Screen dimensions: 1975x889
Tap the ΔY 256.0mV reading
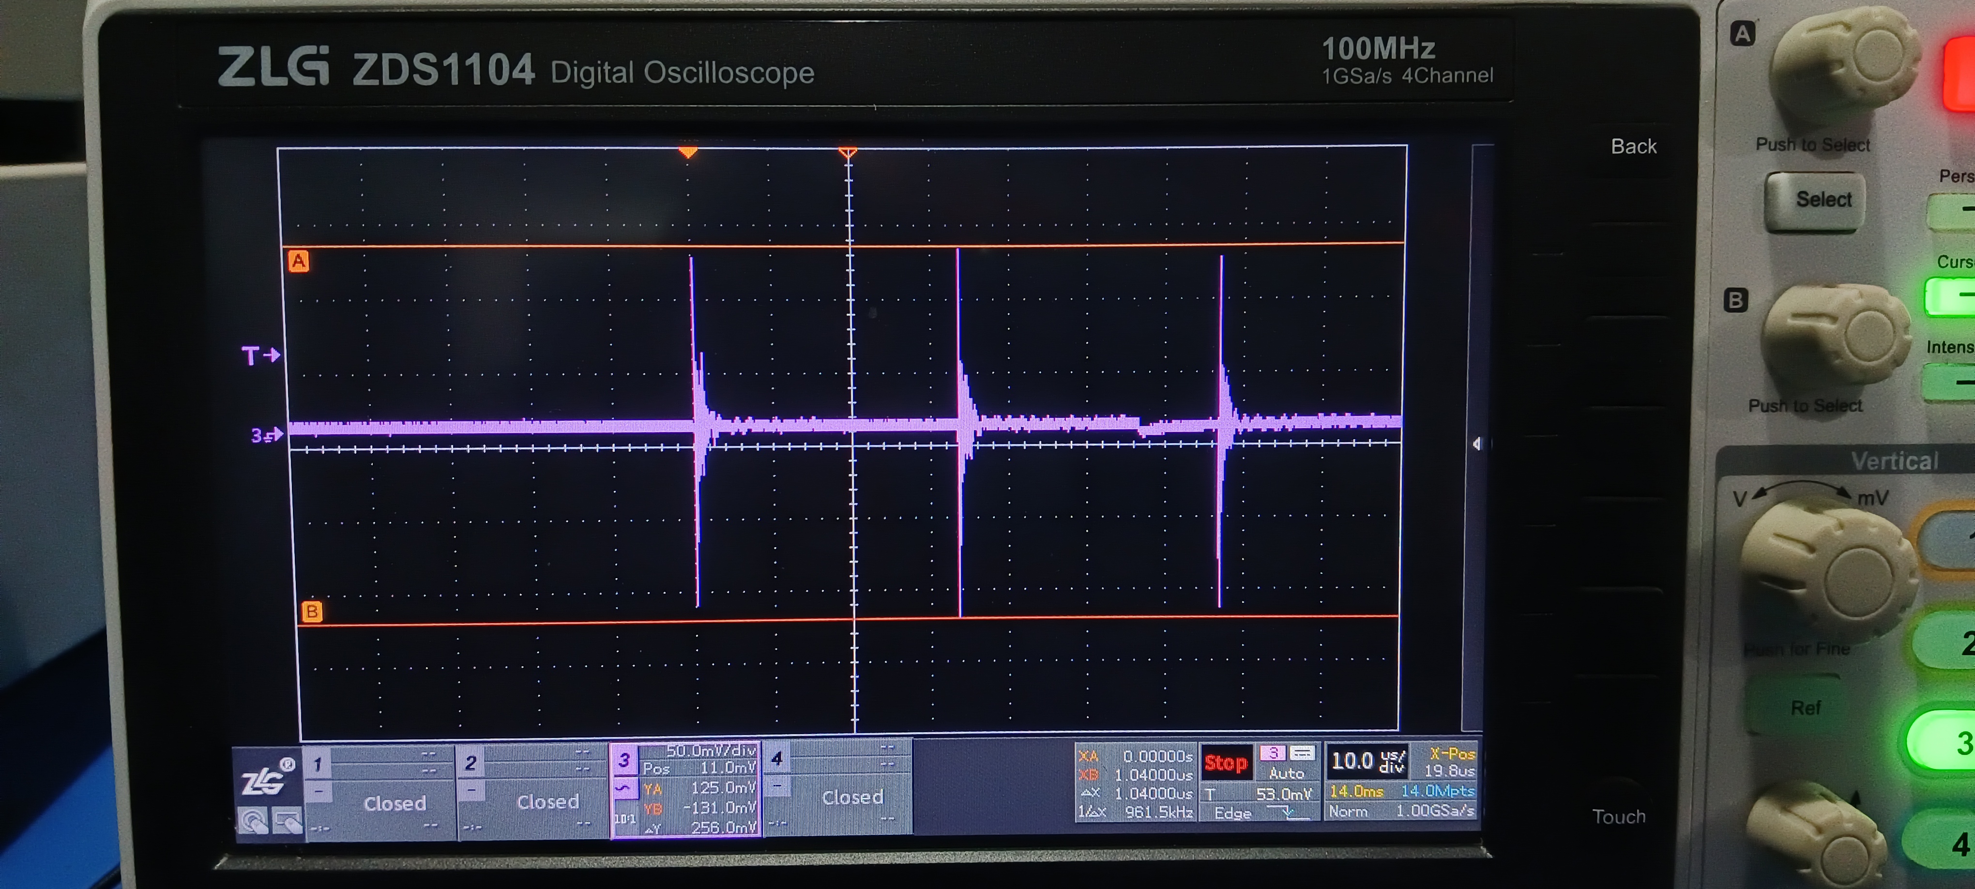click(700, 828)
